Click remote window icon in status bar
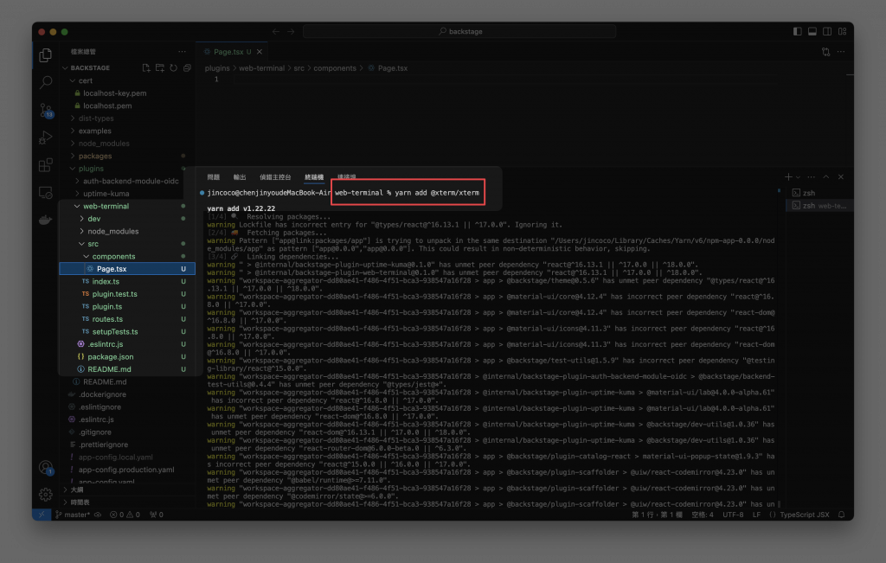The height and width of the screenshot is (563, 886). [42, 515]
